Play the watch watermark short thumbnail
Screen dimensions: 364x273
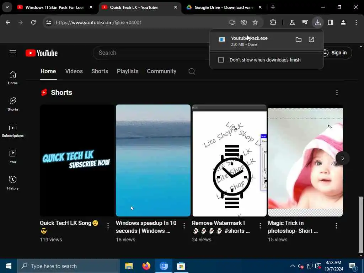pos(229,160)
